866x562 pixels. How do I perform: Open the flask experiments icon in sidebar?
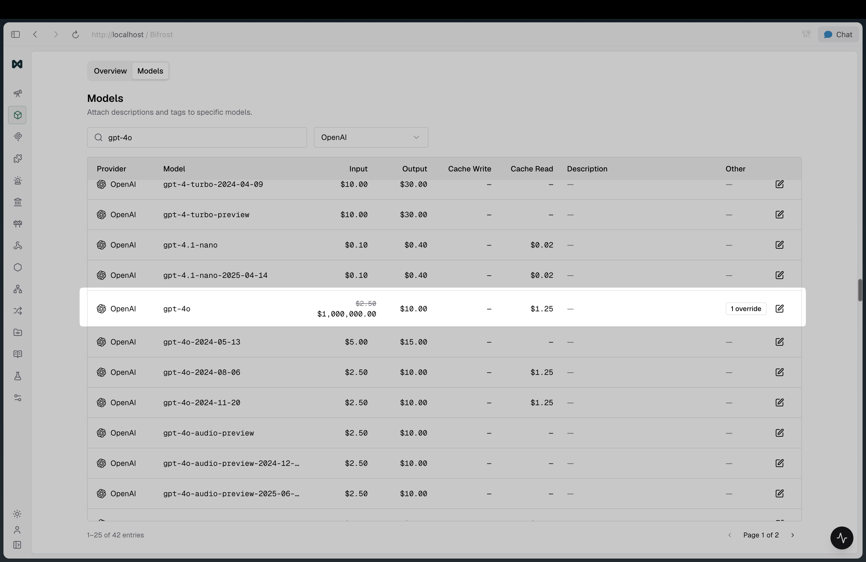pos(17,376)
